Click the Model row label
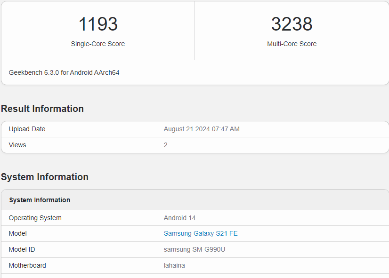 (18, 233)
